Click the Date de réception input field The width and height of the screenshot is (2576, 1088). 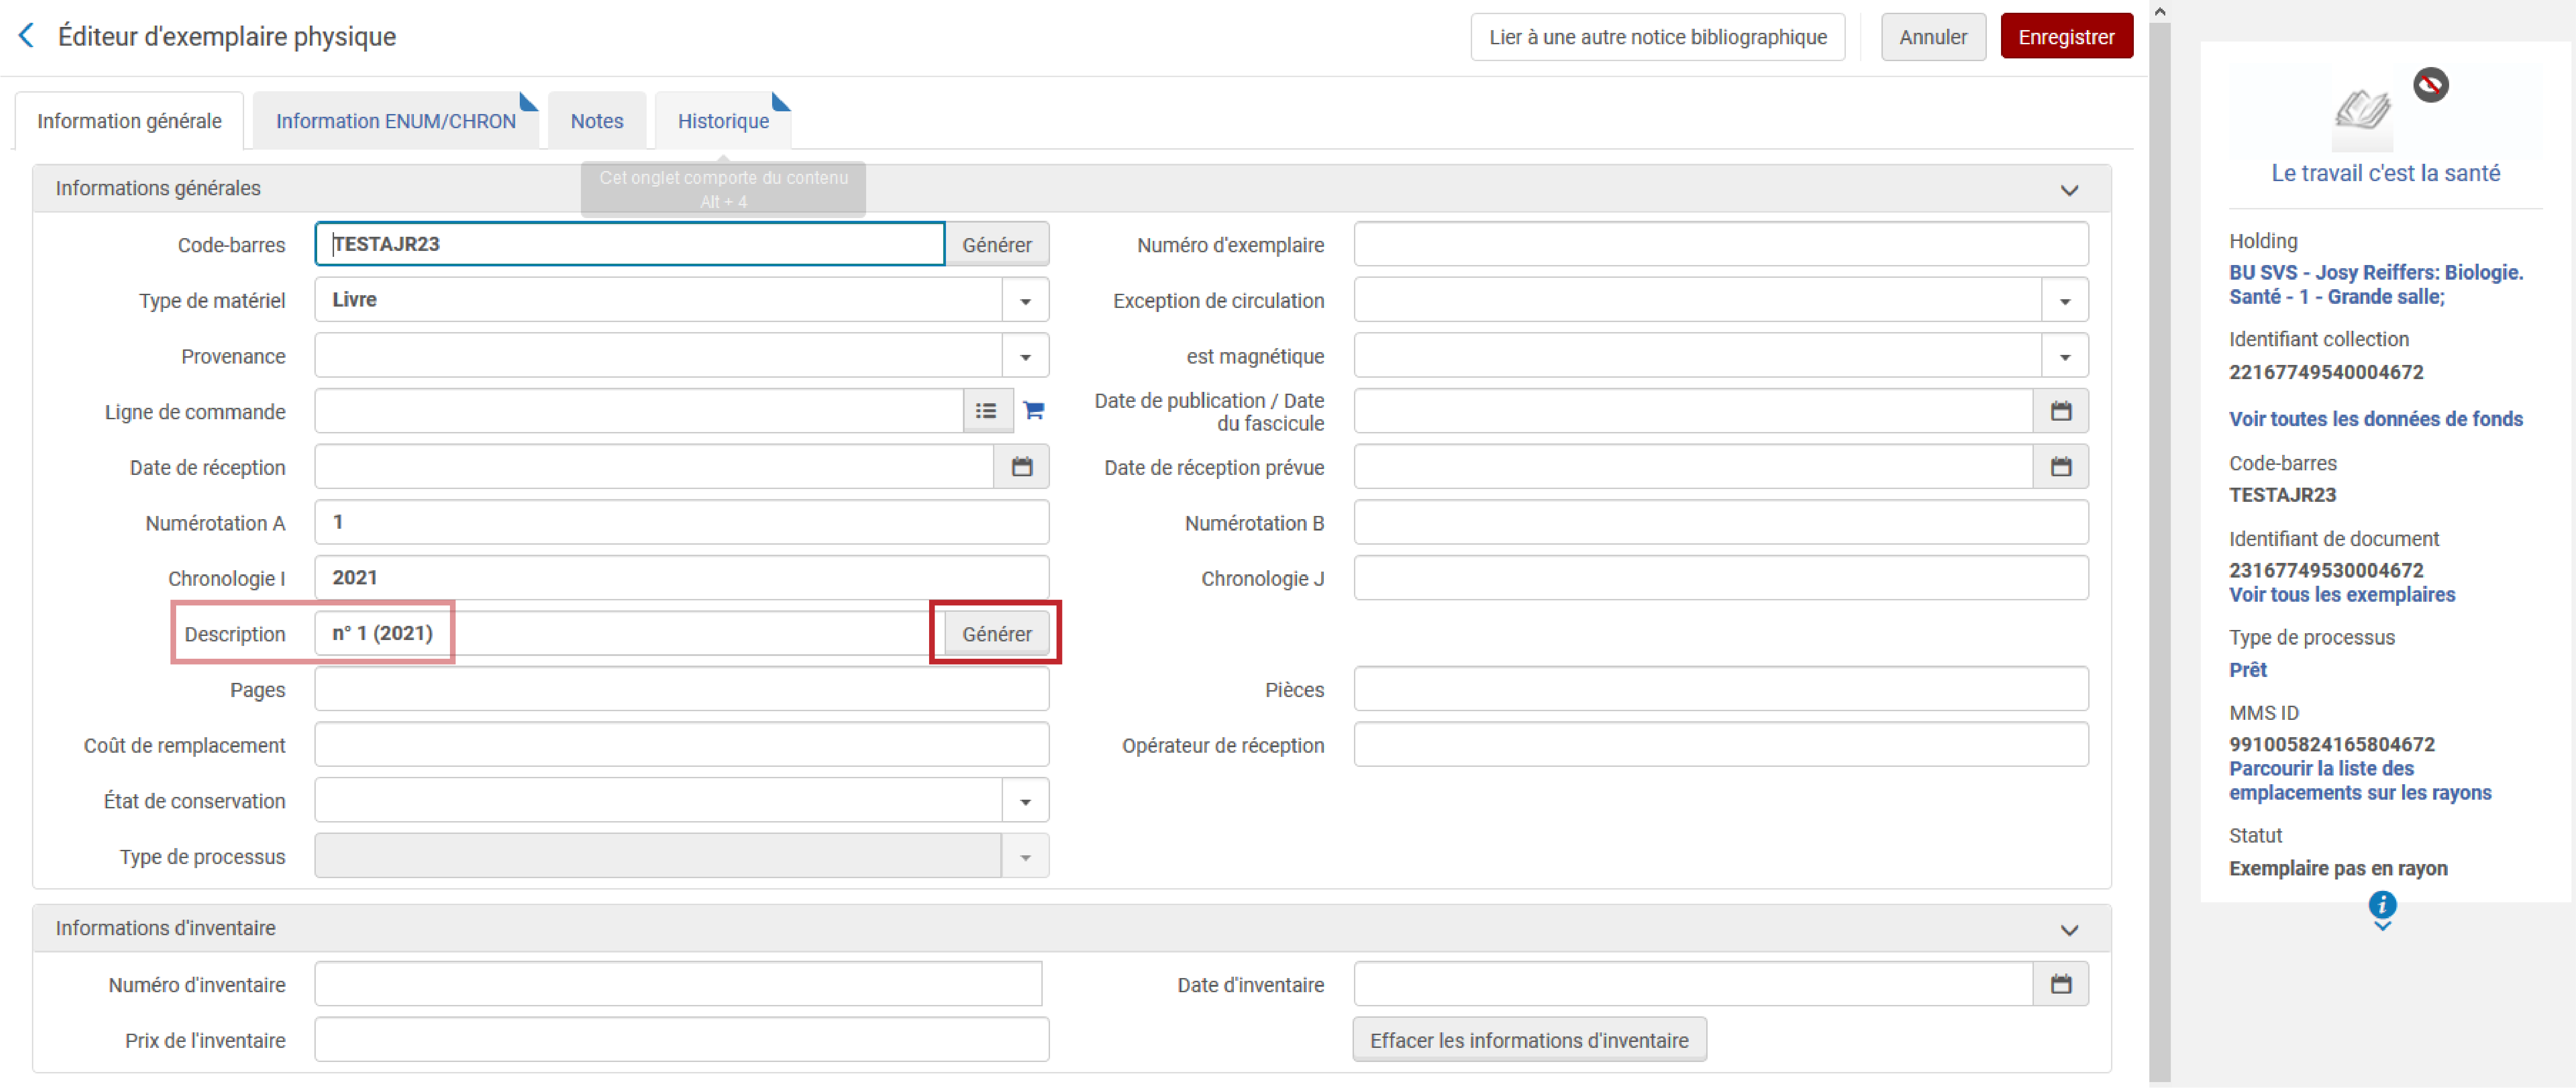point(654,467)
